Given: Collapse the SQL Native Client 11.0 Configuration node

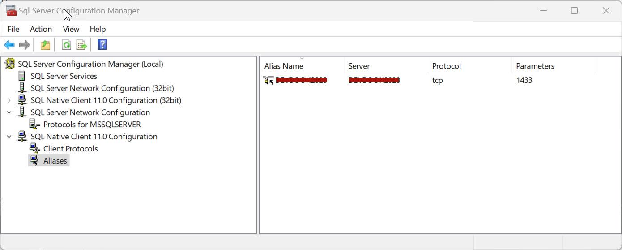Looking at the screenshot, I should [x=9, y=137].
